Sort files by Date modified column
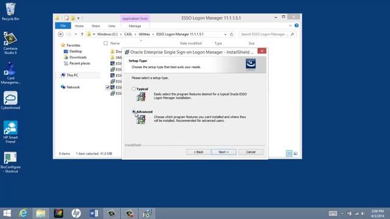This screenshot has width=390, height=219. tap(191, 43)
